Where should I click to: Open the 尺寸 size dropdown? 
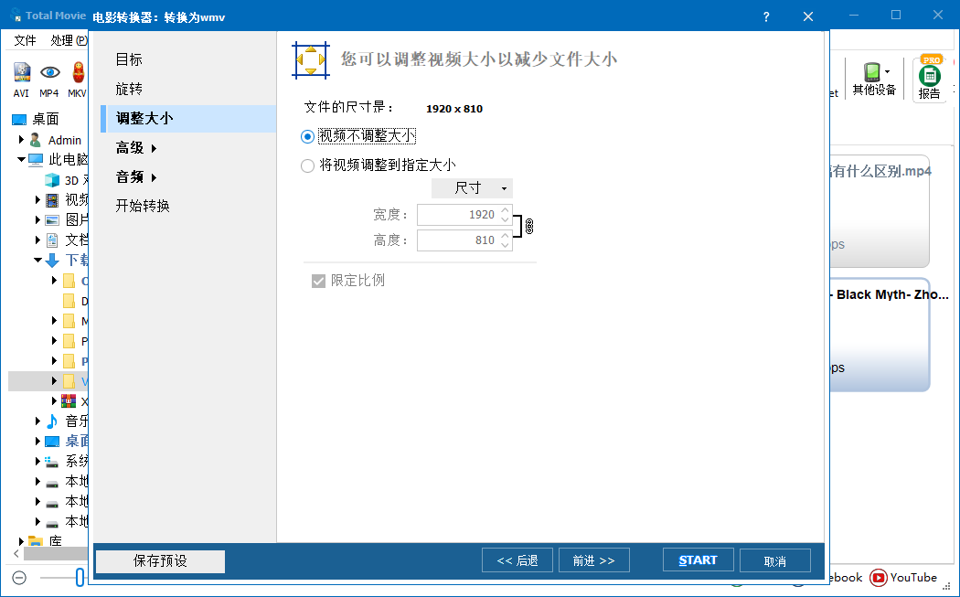click(x=472, y=187)
